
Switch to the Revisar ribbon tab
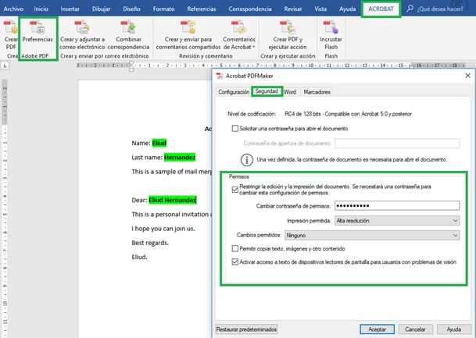pyautogui.click(x=293, y=9)
